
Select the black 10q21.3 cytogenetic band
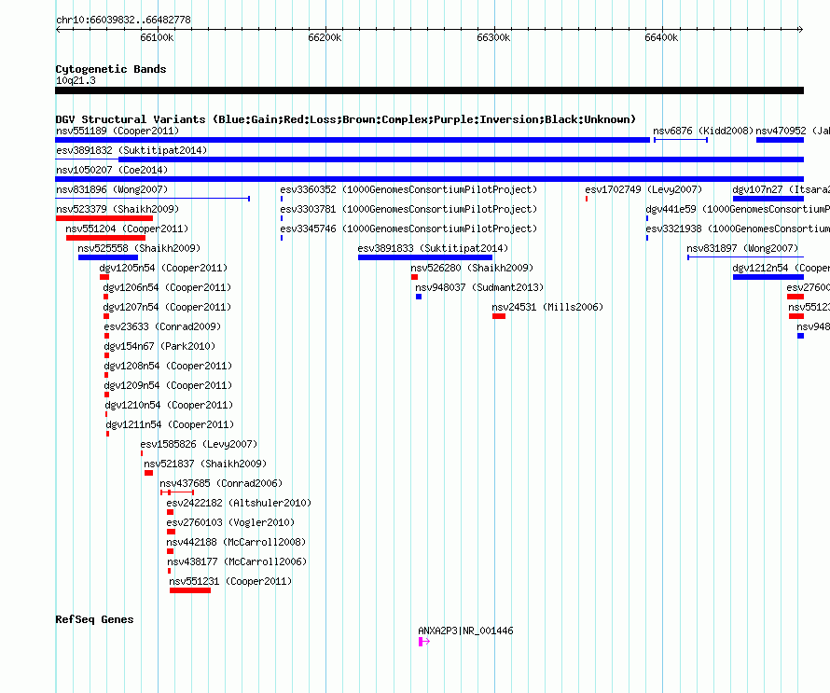pyautogui.click(x=429, y=90)
